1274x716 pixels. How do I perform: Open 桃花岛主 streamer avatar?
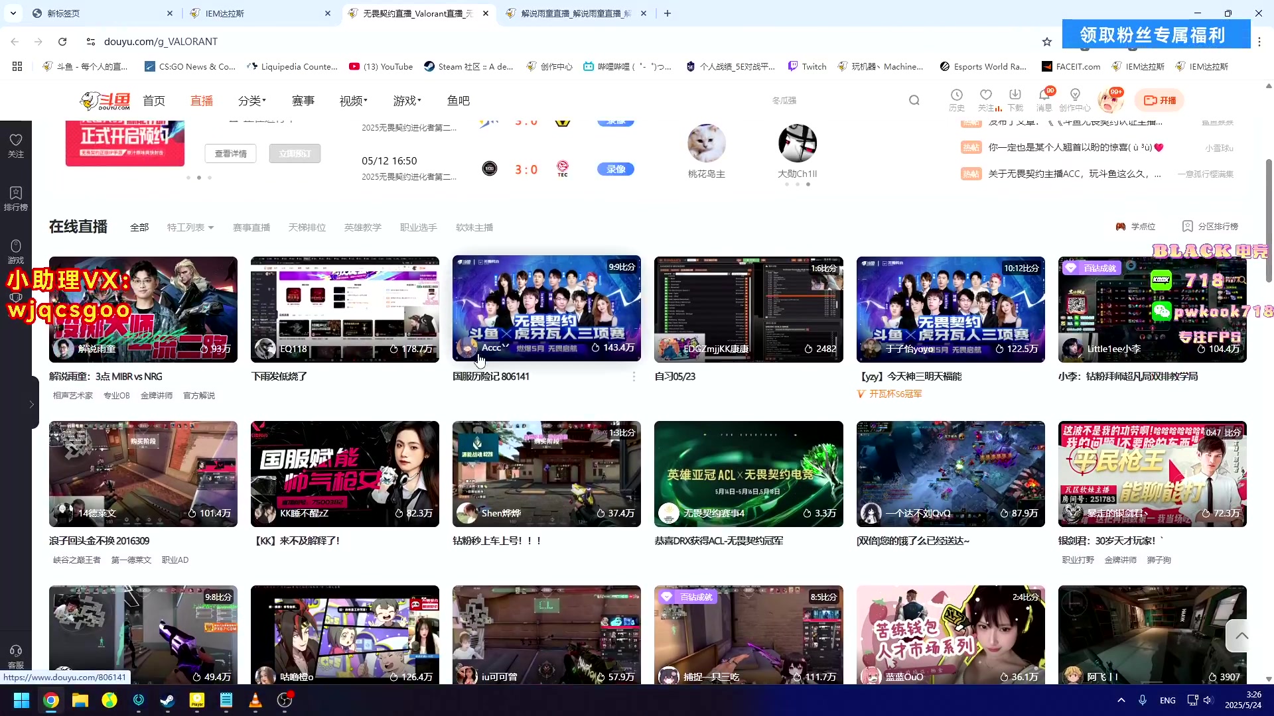(x=707, y=143)
